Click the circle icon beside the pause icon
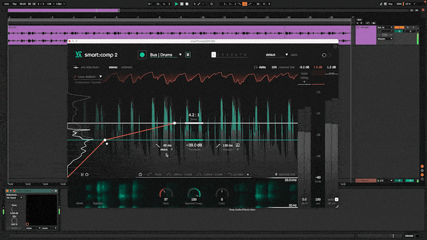 87,174
